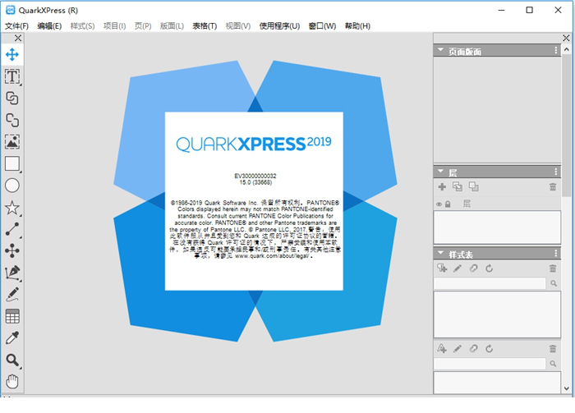
Task: Select the Rectangle Box tool
Action: [x=12, y=164]
